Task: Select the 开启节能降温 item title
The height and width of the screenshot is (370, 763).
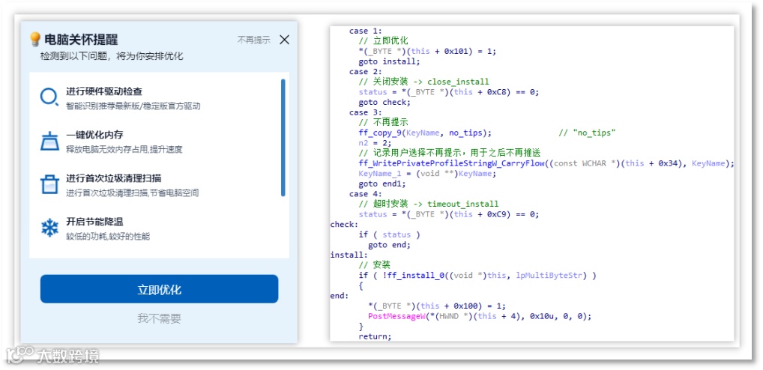Action: 94,222
